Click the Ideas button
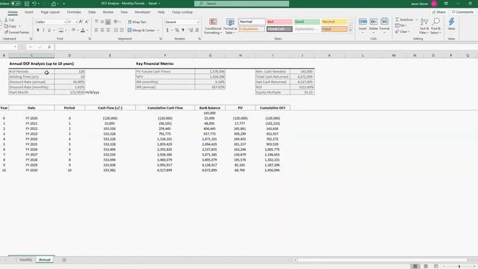478x269 pixels. pyautogui.click(x=451, y=25)
